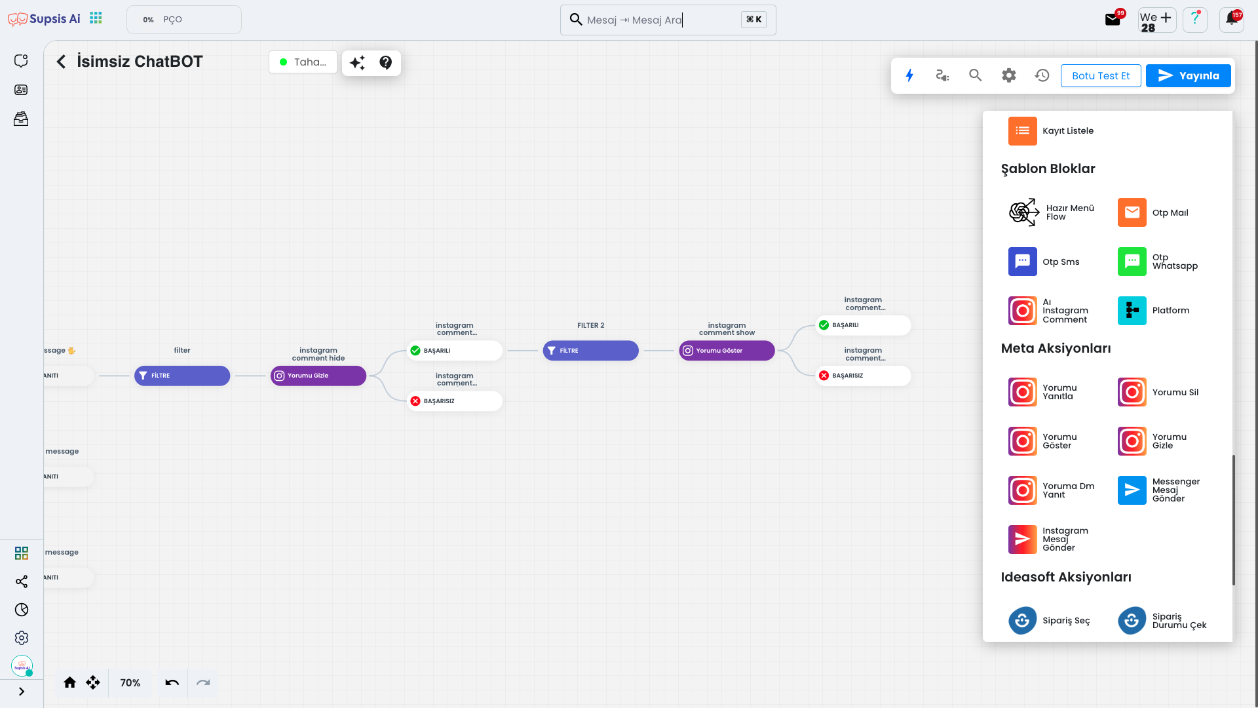Click the 70% zoom level

(130, 683)
